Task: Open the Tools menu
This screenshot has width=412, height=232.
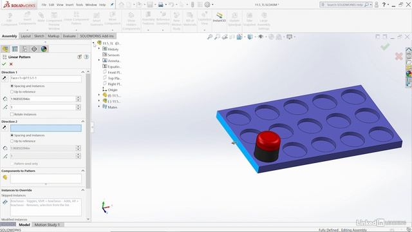Action: pyautogui.click(x=79, y=5)
